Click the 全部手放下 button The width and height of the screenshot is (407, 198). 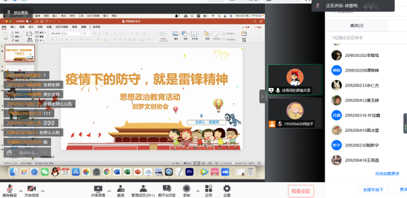pos(373,189)
